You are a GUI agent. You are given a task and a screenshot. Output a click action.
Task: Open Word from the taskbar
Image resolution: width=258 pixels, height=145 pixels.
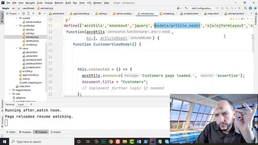[139, 141]
